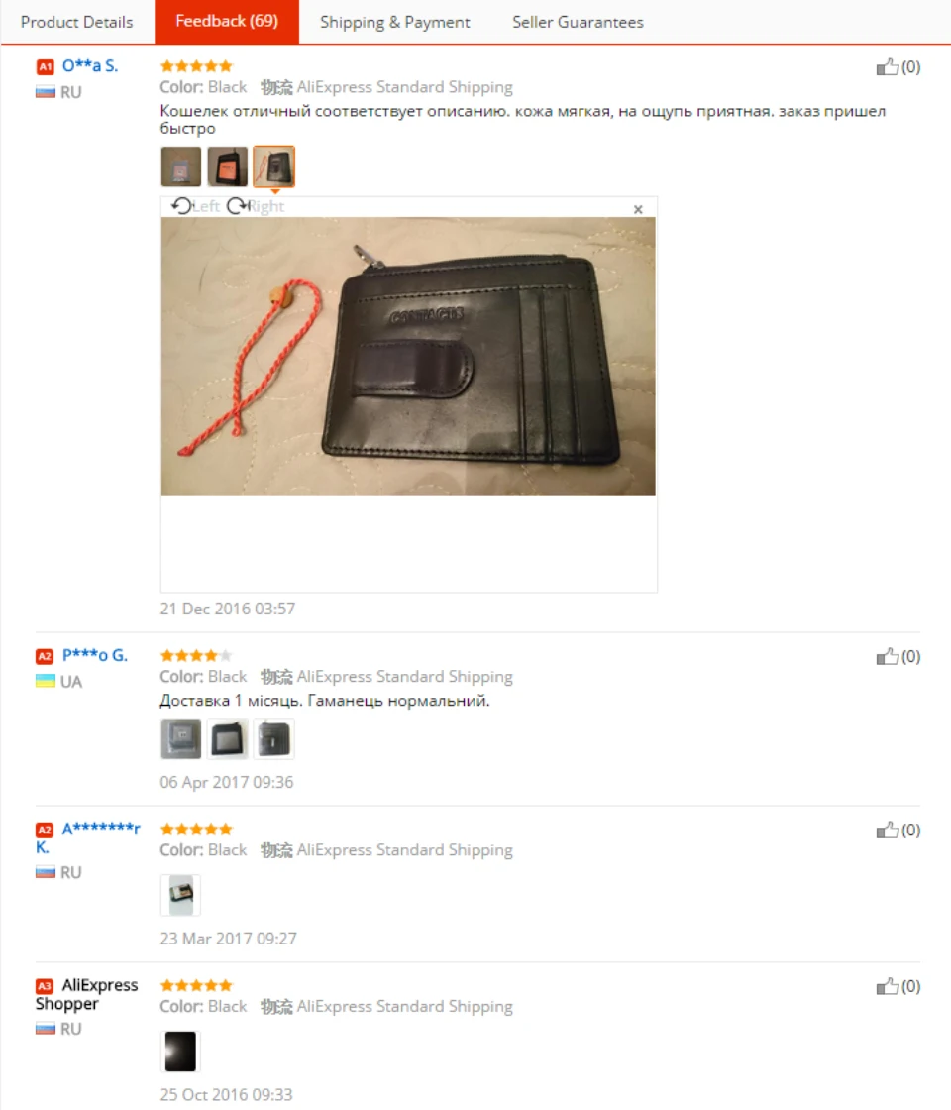The height and width of the screenshot is (1110, 951).
Task: Open first photo thumbnail in O**a S.'s review
Action: 181,166
